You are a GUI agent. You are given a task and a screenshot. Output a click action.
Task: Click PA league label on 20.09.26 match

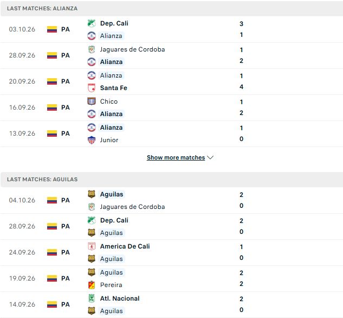click(x=66, y=81)
